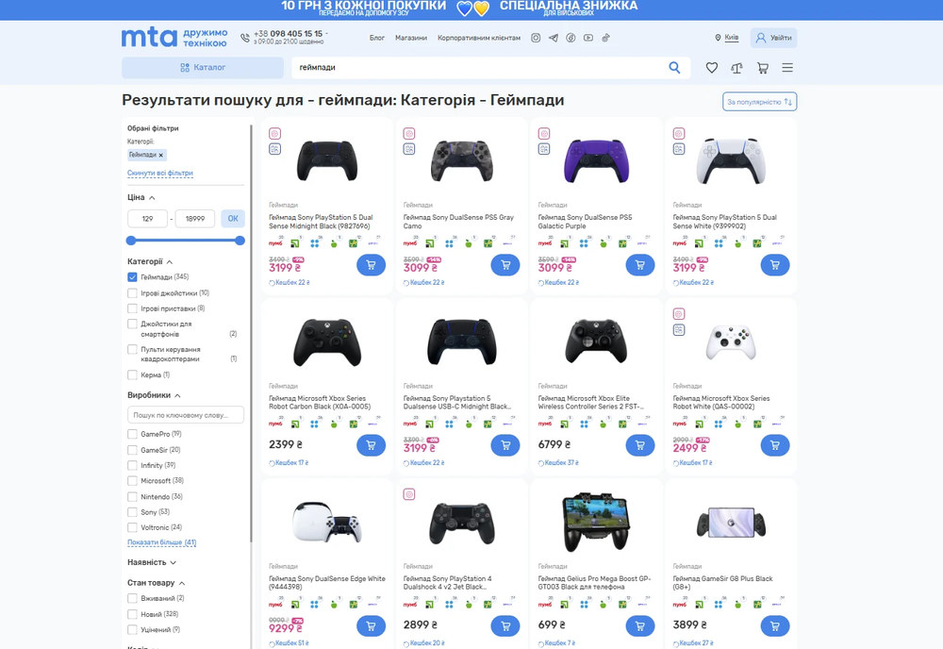This screenshot has height=649, width=943.
Task: Click the right price slider handle
Action: tap(240, 241)
